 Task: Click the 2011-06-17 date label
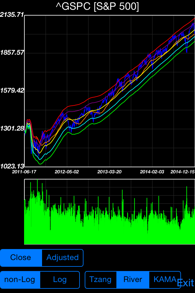point(24,172)
